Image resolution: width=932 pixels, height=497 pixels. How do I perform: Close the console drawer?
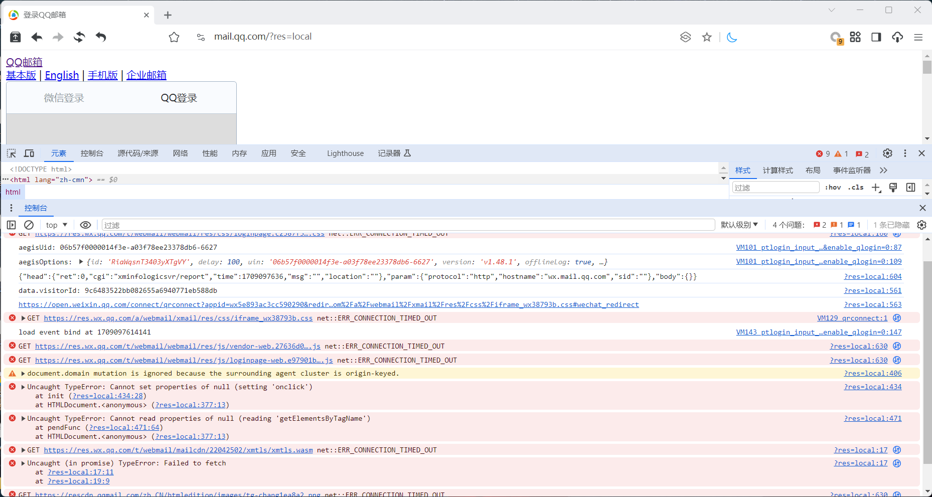coord(922,208)
